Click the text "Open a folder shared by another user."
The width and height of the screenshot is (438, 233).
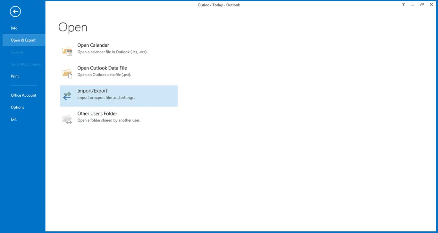click(x=109, y=120)
